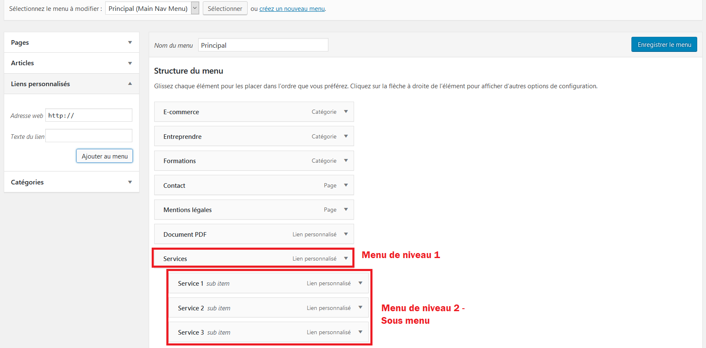Viewport: 706px width, 348px height.
Task: Click the Liens personnalisés panel title
Action: (x=40, y=84)
